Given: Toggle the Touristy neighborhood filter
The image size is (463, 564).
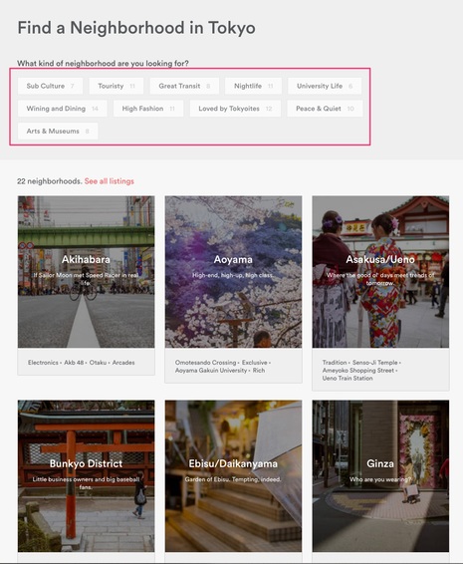Looking at the screenshot, I should pos(116,86).
